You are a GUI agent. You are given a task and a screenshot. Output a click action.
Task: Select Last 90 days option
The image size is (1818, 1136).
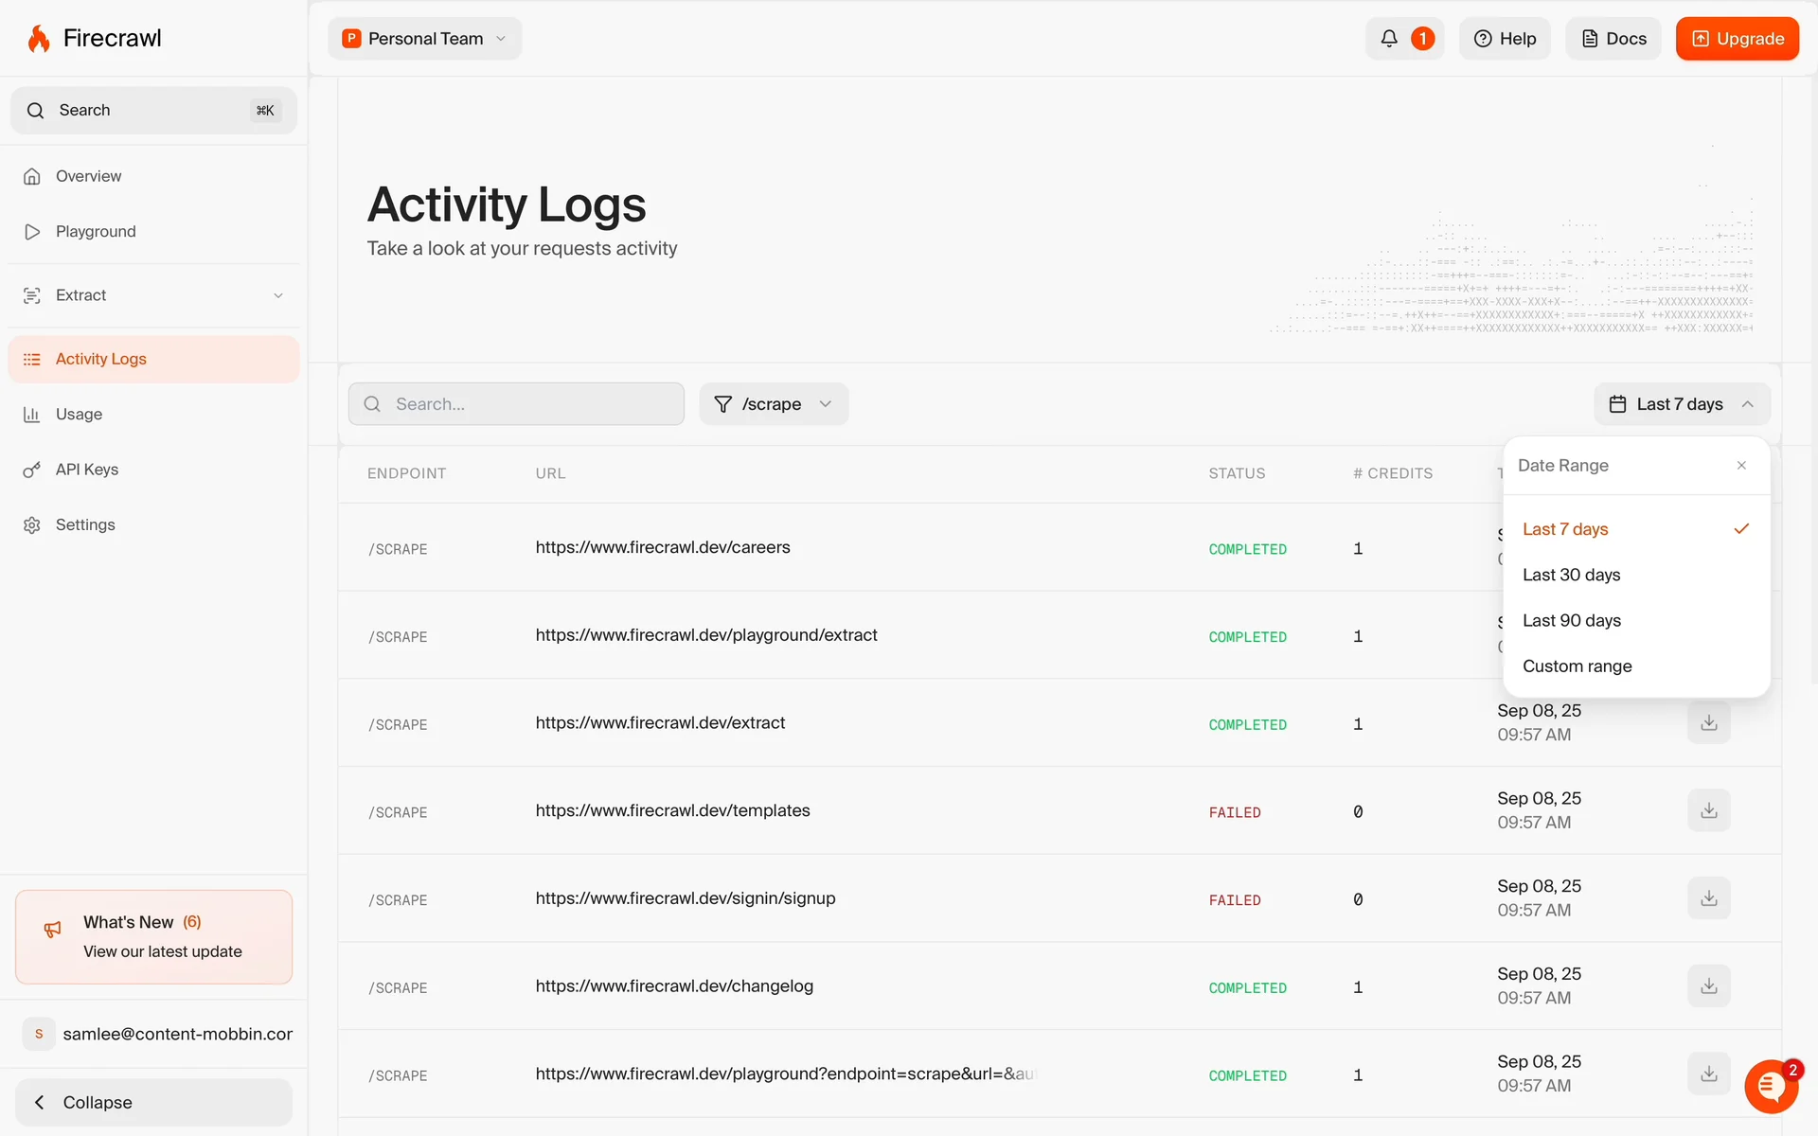[x=1571, y=620]
